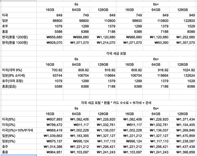Click the ₩1,252,680 cell

pyautogui.click(x=183, y=37)
